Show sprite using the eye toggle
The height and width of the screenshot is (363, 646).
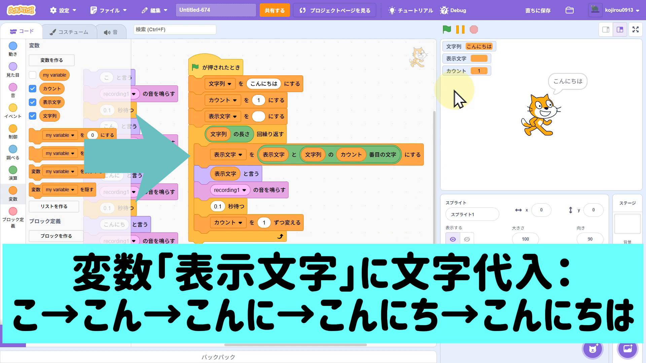coord(453,239)
